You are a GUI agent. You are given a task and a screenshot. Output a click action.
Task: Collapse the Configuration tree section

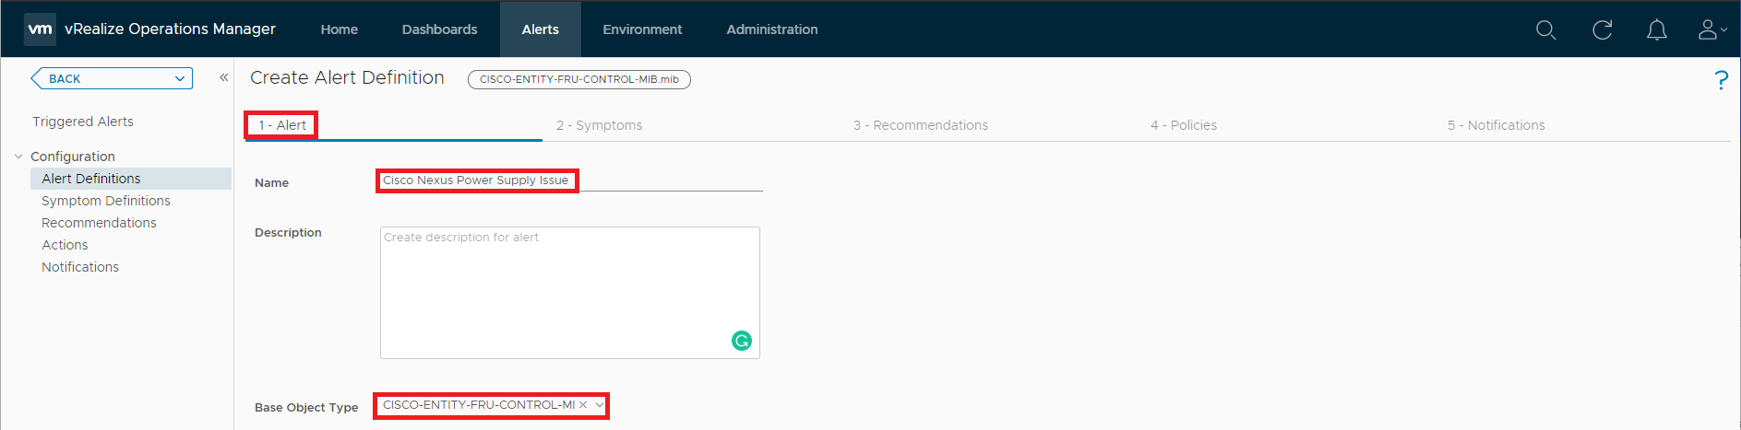pyautogui.click(x=18, y=157)
